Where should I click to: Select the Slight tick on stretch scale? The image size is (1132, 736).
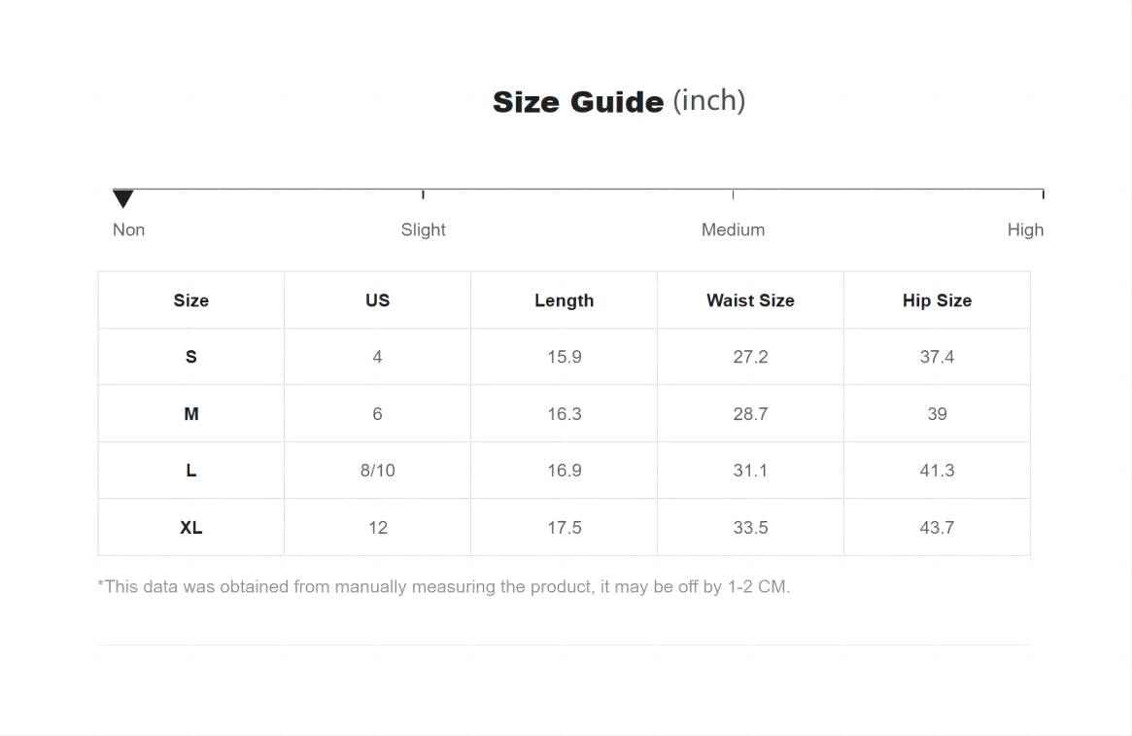(423, 194)
